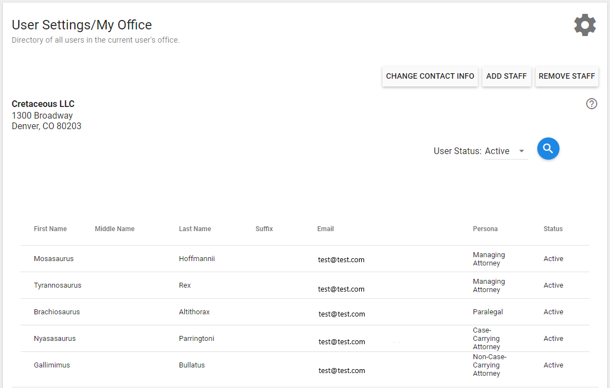Image resolution: width=610 pixels, height=388 pixels.
Task: Click the Hoffmannii last name cell
Action: (x=197, y=259)
